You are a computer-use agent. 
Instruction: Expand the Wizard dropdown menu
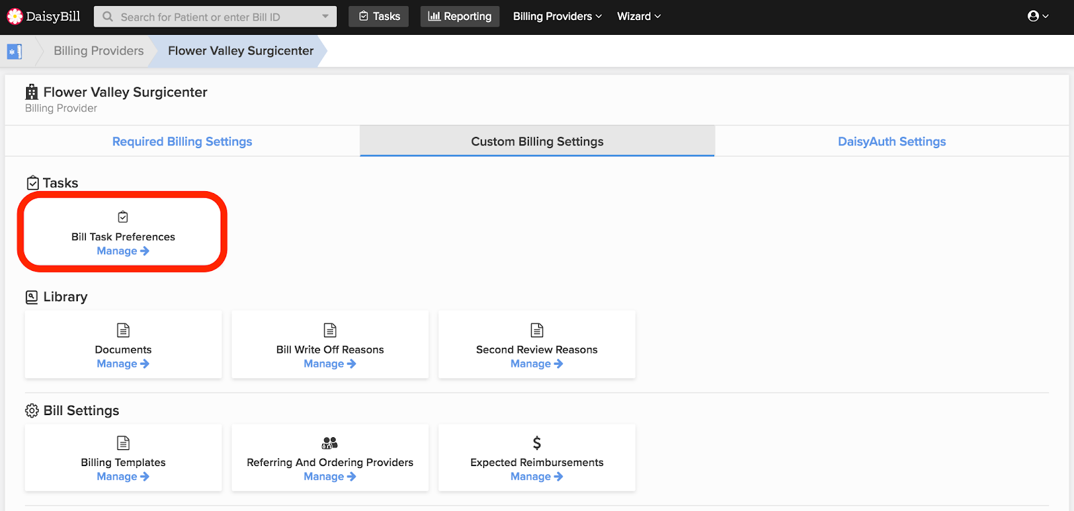[x=638, y=16]
